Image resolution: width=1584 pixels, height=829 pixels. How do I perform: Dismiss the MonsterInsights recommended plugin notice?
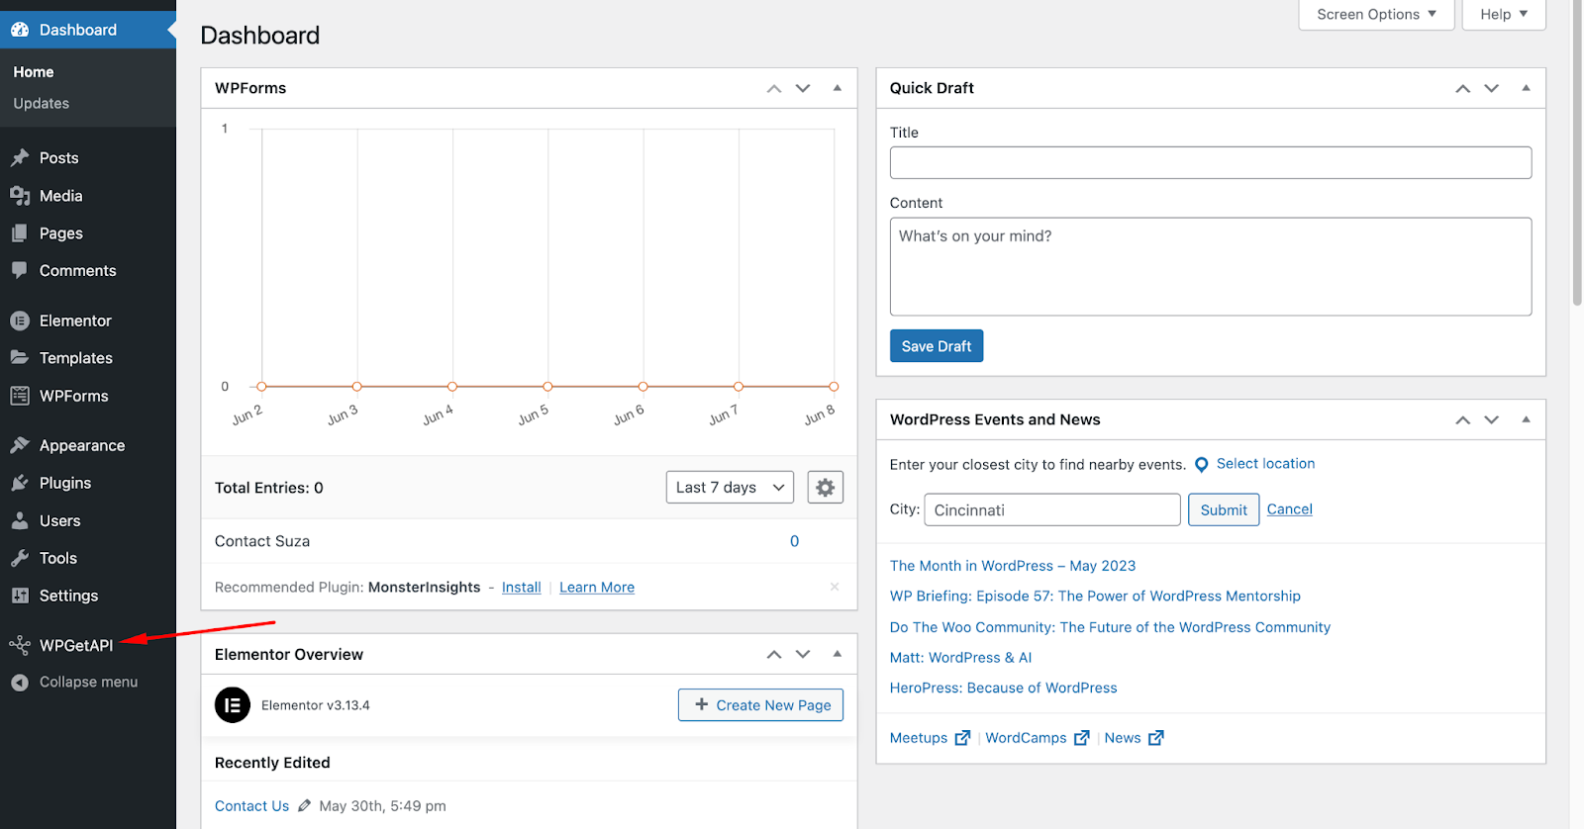[x=835, y=587]
